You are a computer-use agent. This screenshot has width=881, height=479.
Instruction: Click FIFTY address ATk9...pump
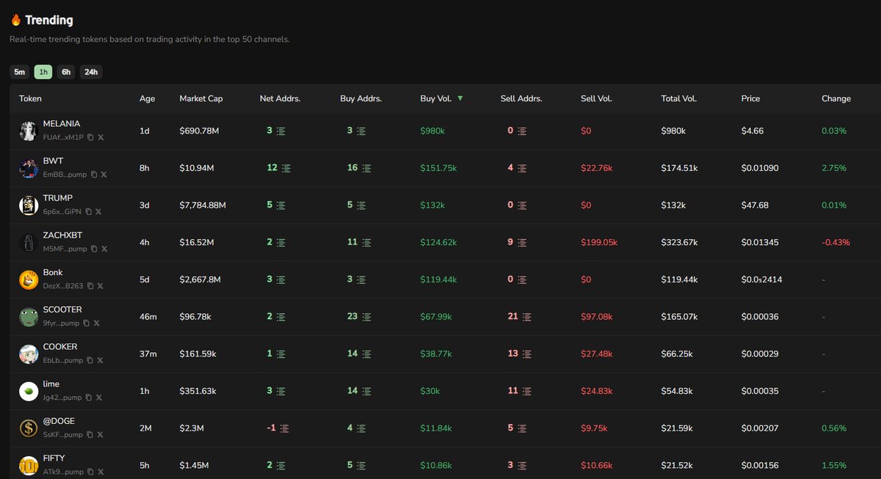pos(63,472)
